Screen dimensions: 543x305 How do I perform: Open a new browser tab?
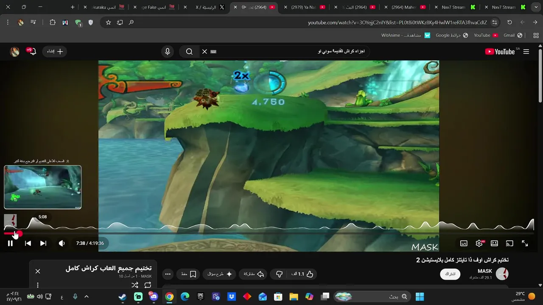[73, 7]
